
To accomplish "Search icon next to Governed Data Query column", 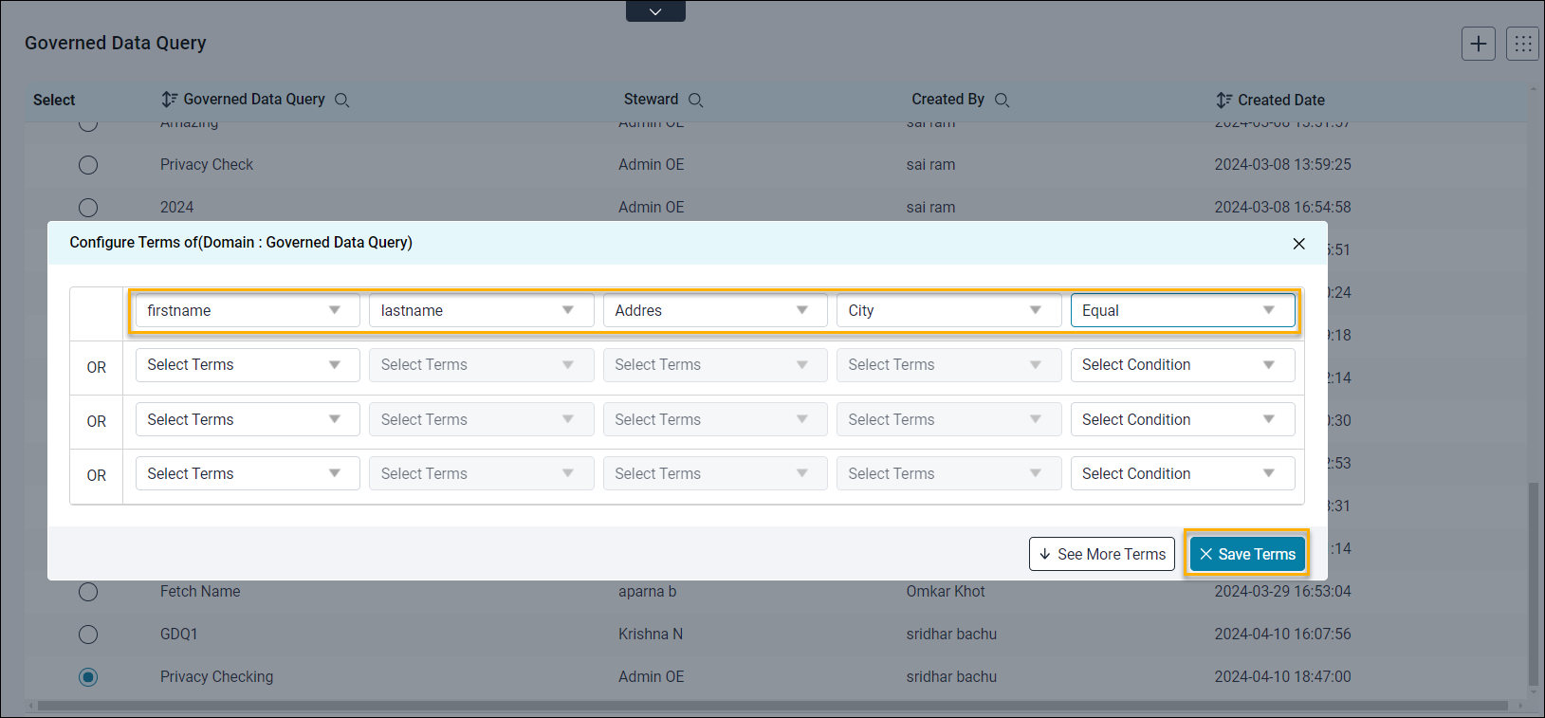I will tap(342, 101).
